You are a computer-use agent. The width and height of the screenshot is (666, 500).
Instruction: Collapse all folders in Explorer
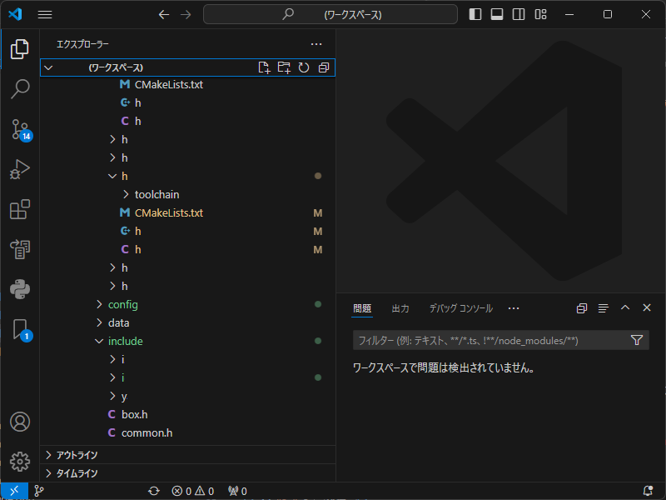click(x=324, y=67)
